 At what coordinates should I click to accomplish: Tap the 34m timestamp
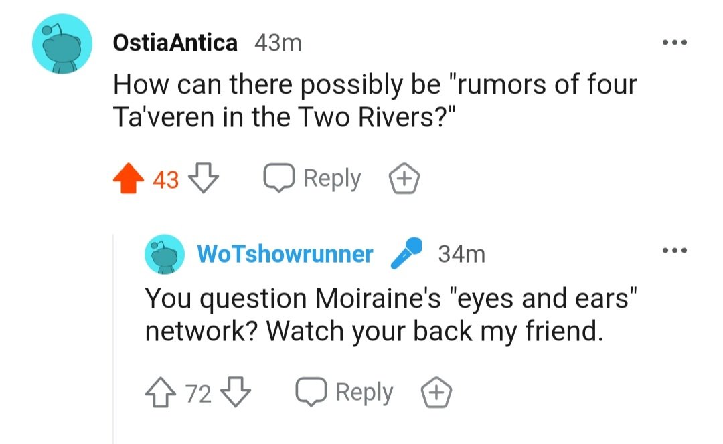[461, 254]
